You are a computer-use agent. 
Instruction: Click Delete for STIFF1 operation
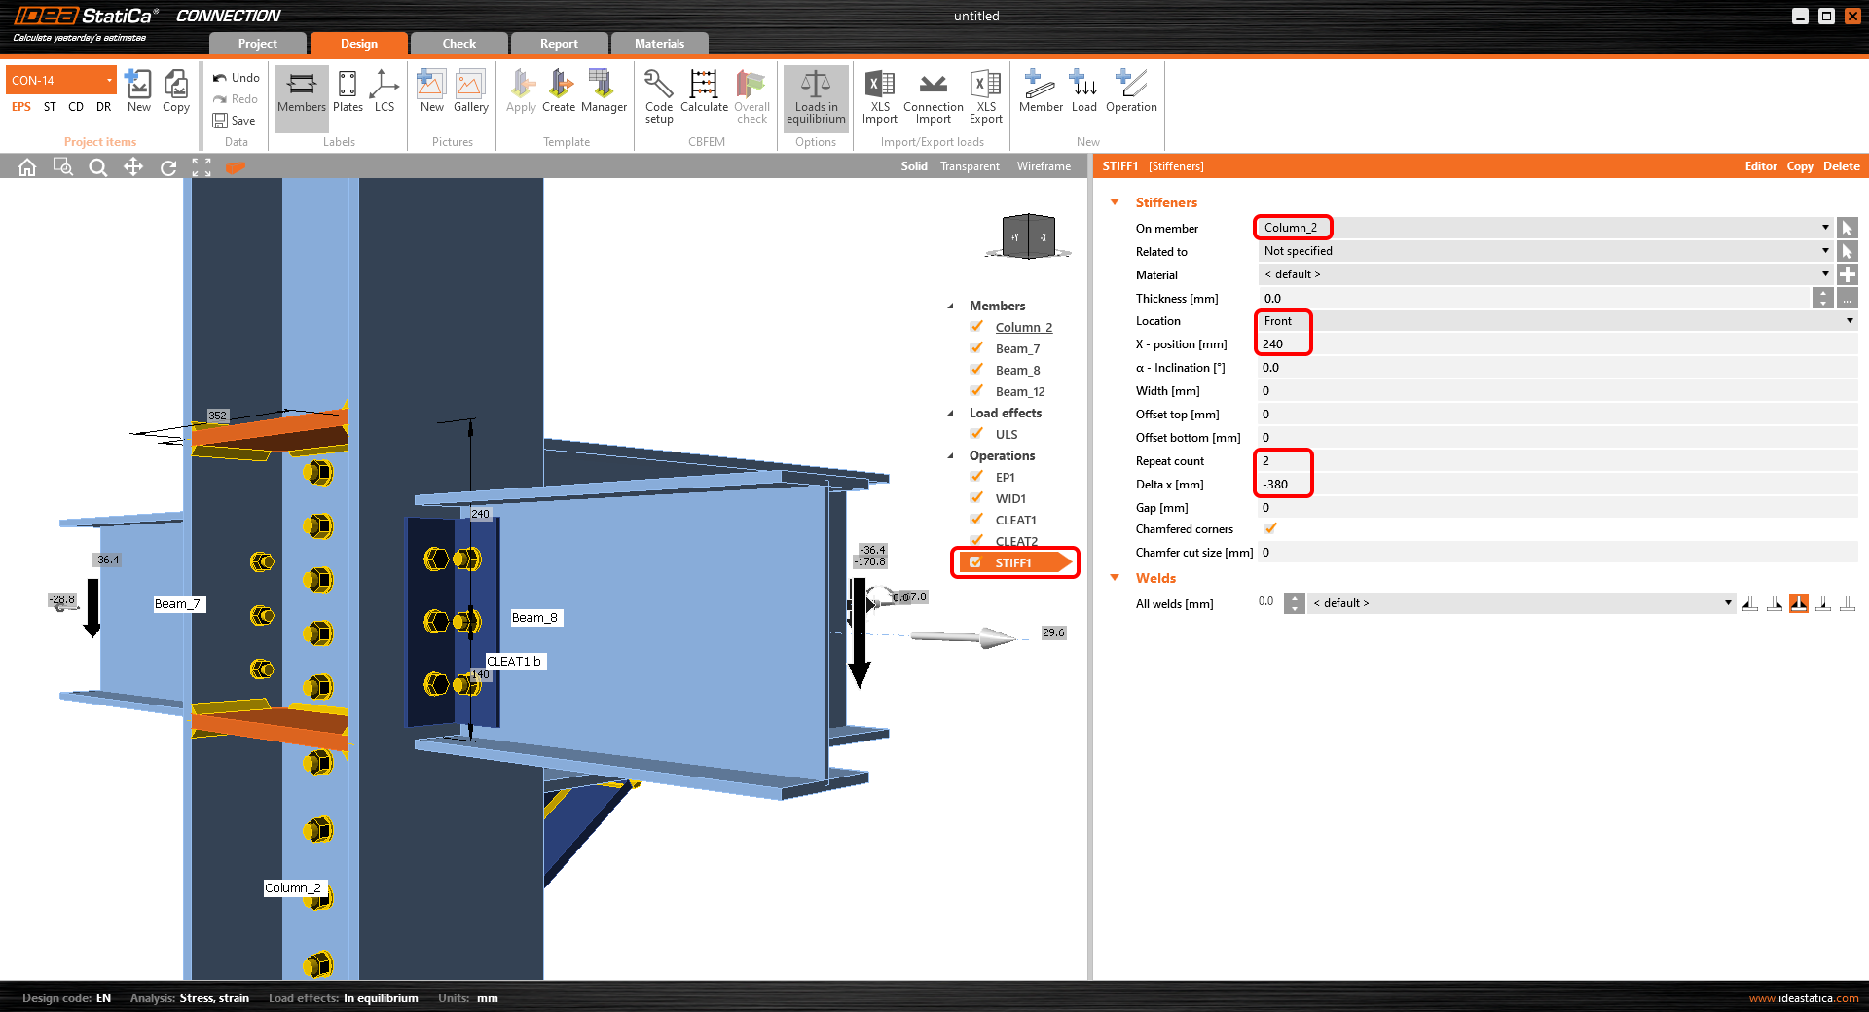pyautogui.click(x=1841, y=166)
